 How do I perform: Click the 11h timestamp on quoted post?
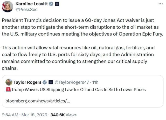click(95, 82)
